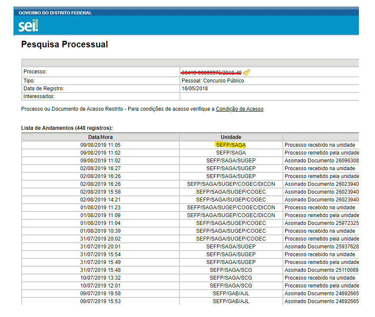Click 'Processo recebido na unidade' in 02/08/2019 16:27 row
375x317 pixels.
coord(320,168)
